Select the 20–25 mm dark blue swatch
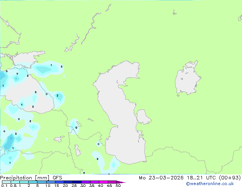Image resolution: width=242 pixels, height=187 pixels. [x=68, y=182]
